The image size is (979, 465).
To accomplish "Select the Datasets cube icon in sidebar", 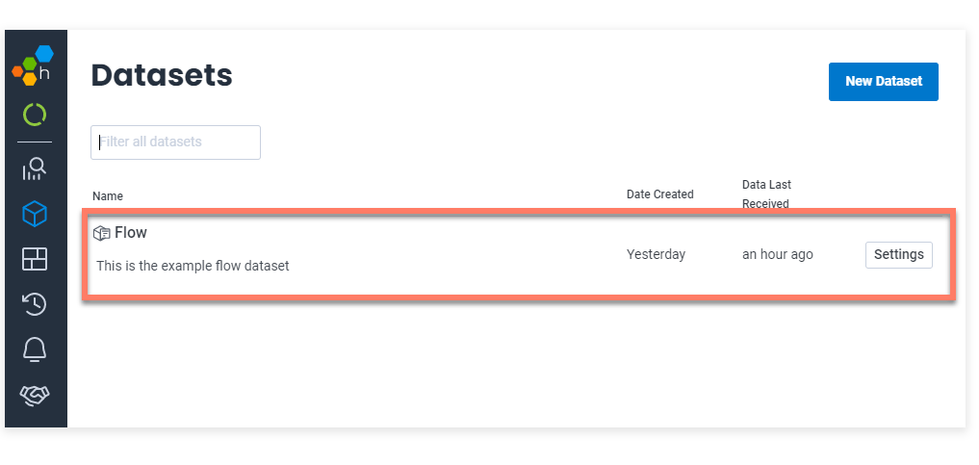I will tap(35, 214).
